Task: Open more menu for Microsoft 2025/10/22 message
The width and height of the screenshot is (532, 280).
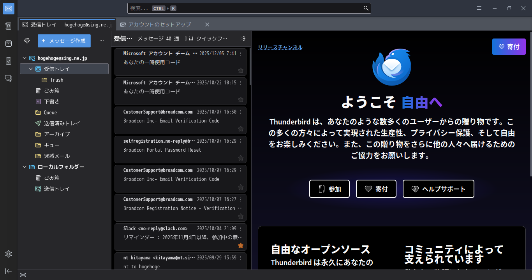Action: (241, 83)
